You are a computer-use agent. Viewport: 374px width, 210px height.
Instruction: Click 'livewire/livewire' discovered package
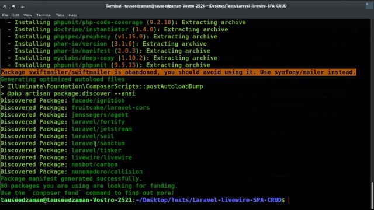point(102,157)
